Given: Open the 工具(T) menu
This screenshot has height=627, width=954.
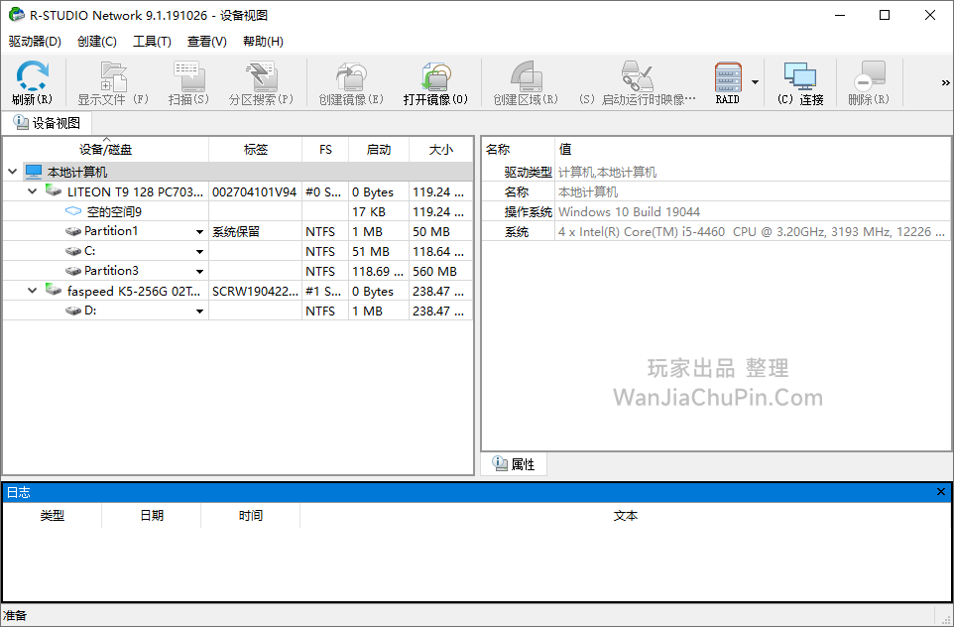Looking at the screenshot, I should (x=152, y=42).
